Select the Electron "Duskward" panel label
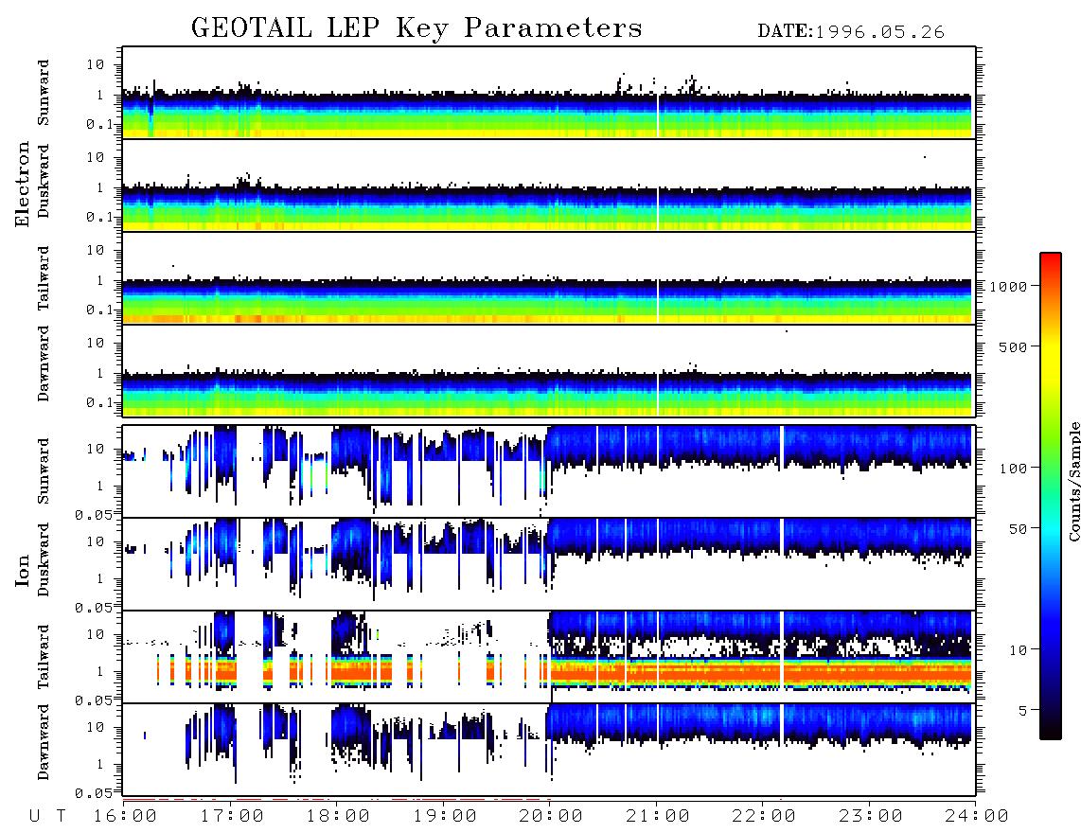 point(44,181)
